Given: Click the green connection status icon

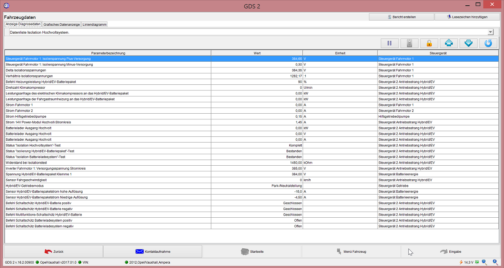Looking at the screenshot, I should [x=477, y=262].
